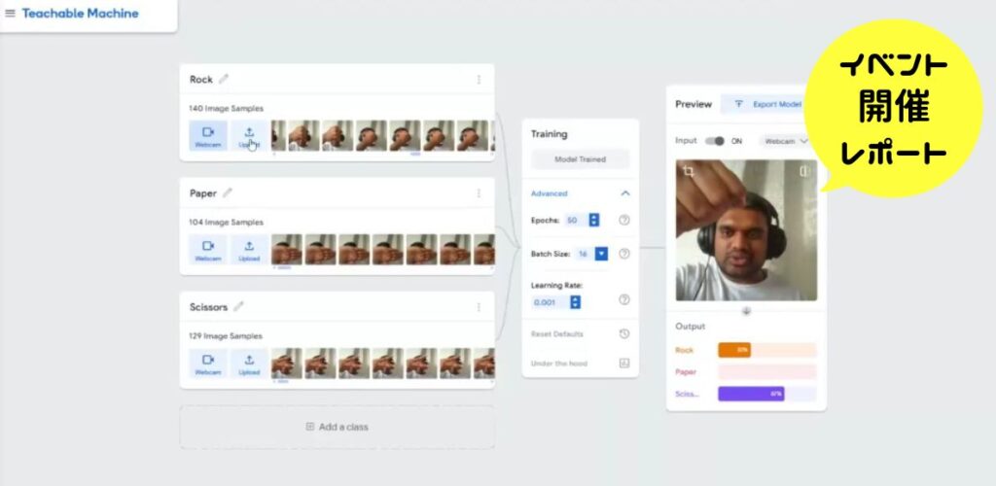Start Webcam capture for Rock class
This screenshot has width=996, height=486.
pyautogui.click(x=208, y=136)
